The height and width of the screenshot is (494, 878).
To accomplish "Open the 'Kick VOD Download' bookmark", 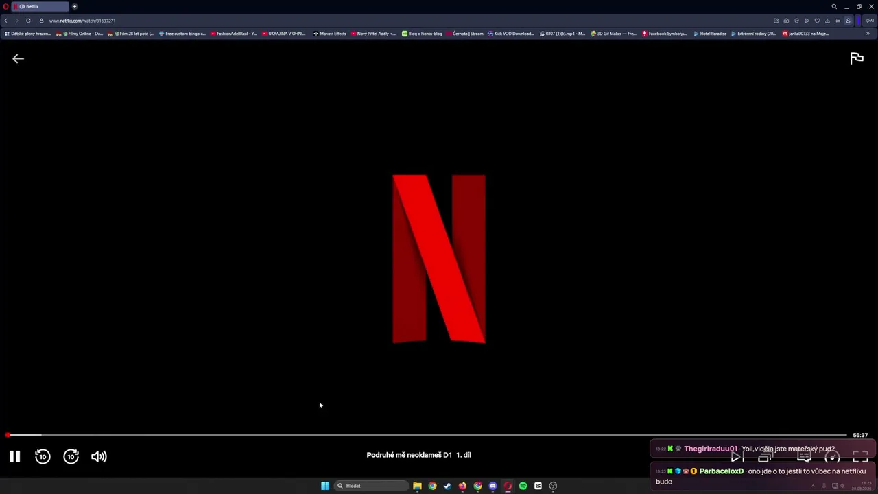I will pyautogui.click(x=511, y=34).
